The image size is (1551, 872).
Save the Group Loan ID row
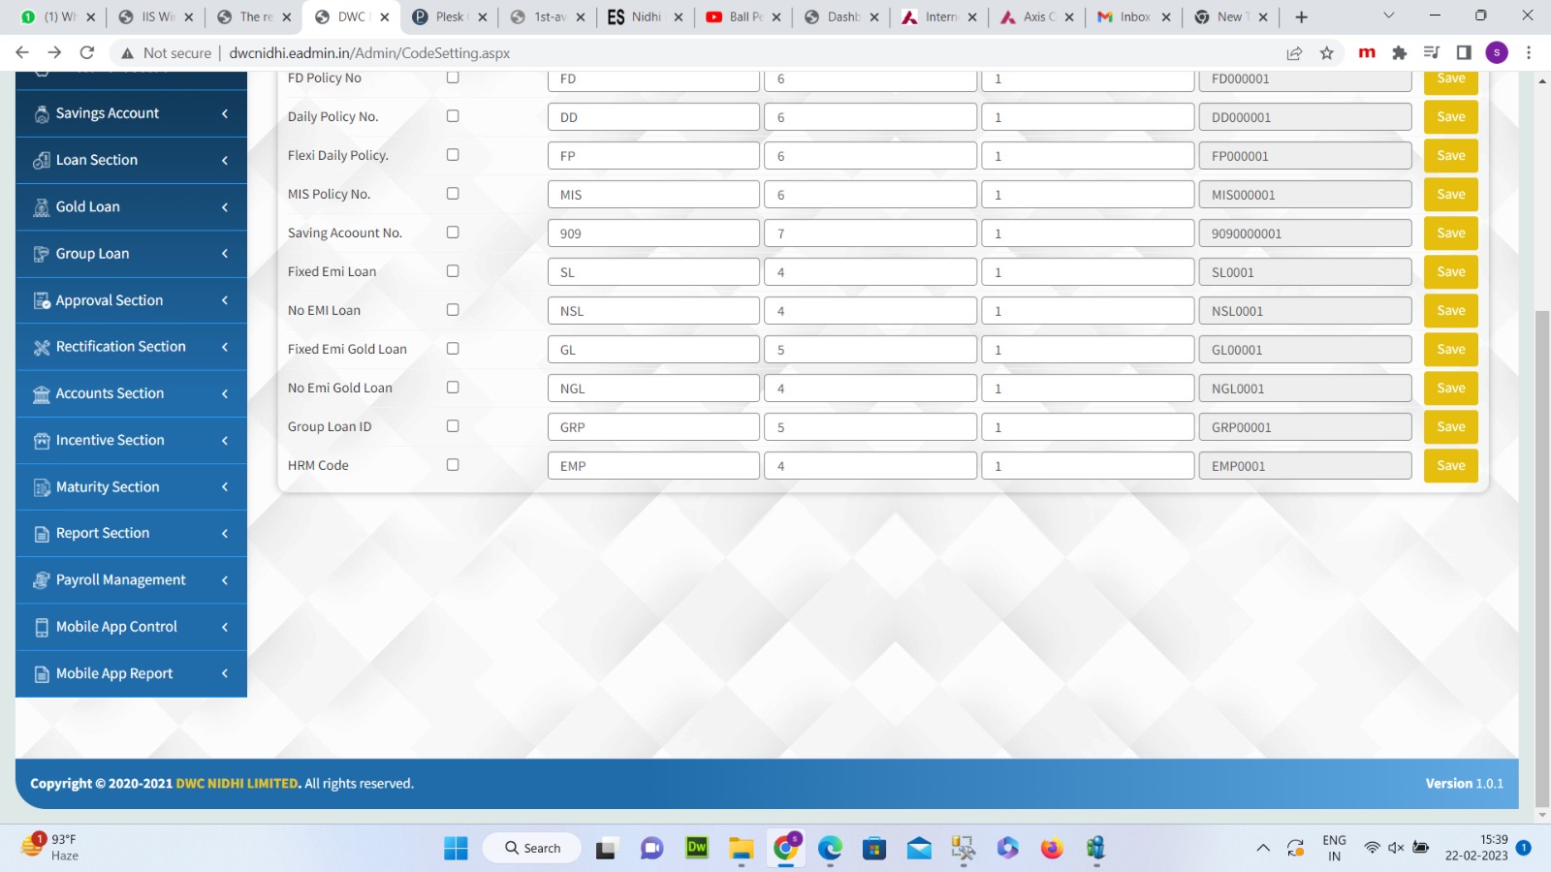pos(1451,426)
